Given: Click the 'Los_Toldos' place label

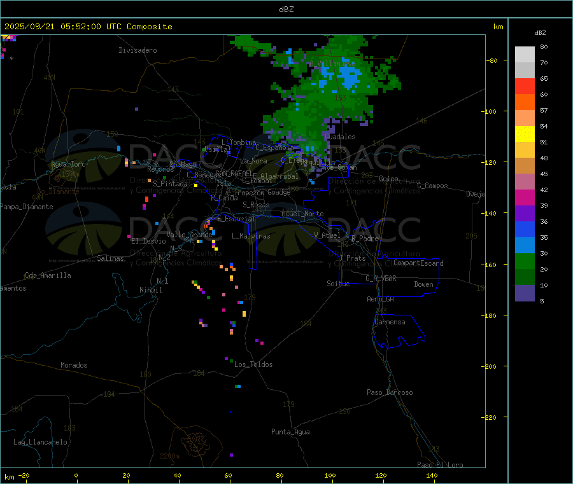Looking at the screenshot, I should [253, 364].
